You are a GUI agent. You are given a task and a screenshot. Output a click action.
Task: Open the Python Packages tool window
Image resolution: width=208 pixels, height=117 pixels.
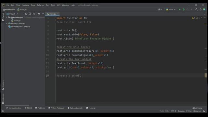(56, 108)
